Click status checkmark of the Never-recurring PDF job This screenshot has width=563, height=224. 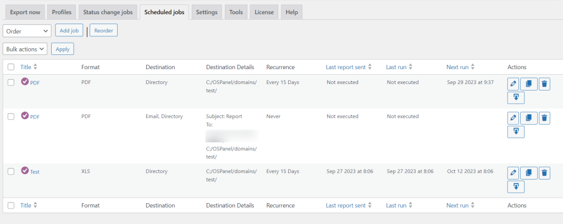click(25, 115)
